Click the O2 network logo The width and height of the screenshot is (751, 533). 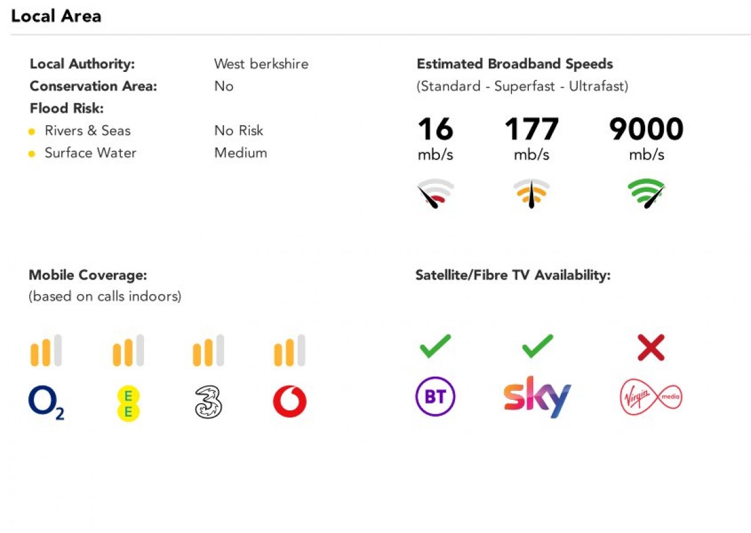point(46,402)
